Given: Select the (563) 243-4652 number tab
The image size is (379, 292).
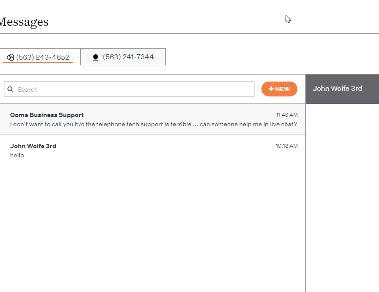Looking at the screenshot, I should tap(39, 57).
